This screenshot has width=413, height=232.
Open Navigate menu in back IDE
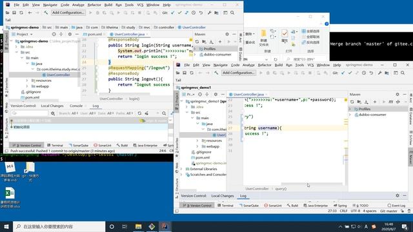(50, 5)
